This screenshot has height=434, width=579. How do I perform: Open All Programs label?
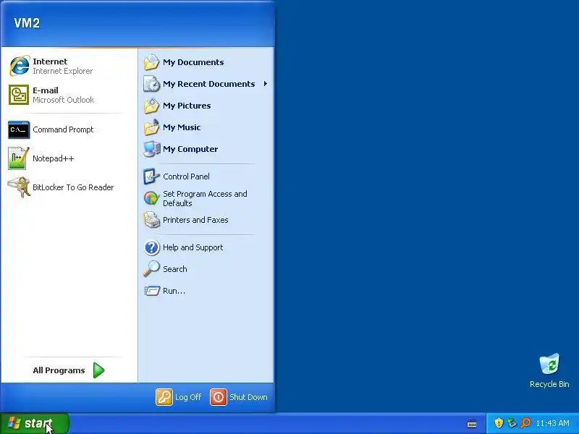[x=59, y=370]
